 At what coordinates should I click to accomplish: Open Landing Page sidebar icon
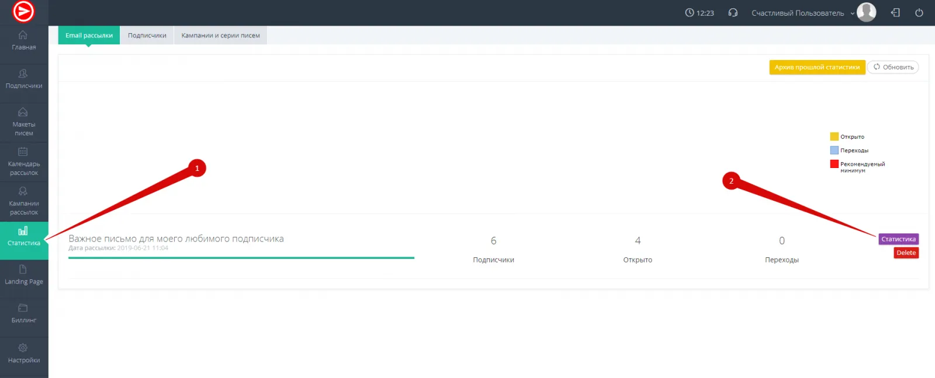click(23, 269)
